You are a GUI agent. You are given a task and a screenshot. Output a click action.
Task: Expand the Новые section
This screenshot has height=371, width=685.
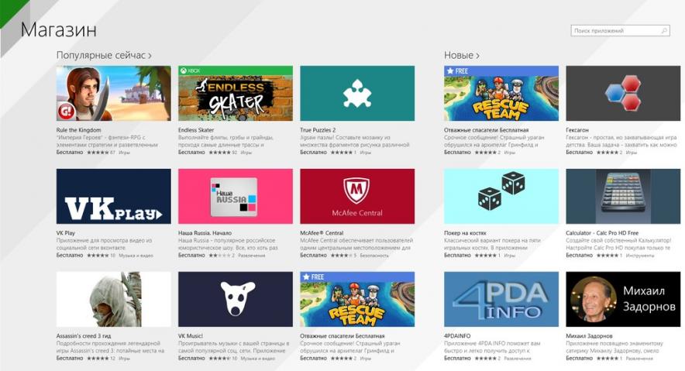click(462, 56)
